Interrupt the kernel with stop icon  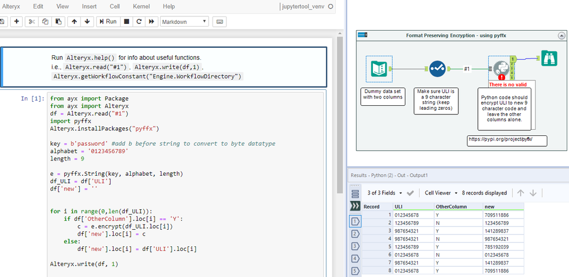[126, 22]
